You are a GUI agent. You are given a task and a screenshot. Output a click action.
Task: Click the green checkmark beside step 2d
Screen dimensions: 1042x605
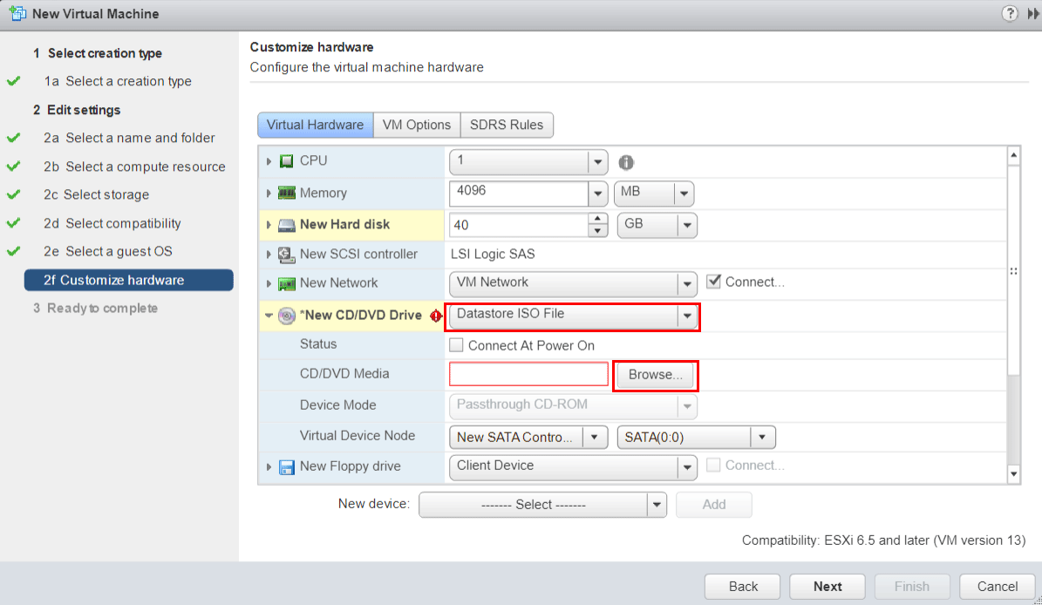coord(14,223)
